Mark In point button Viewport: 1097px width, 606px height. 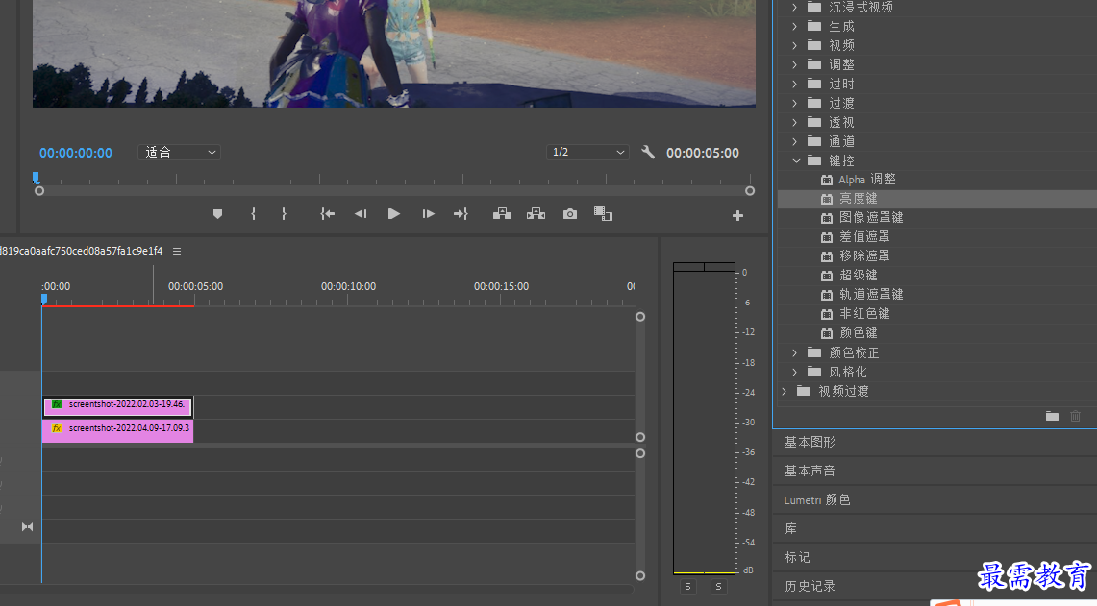pyautogui.click(x=253, y=214)
